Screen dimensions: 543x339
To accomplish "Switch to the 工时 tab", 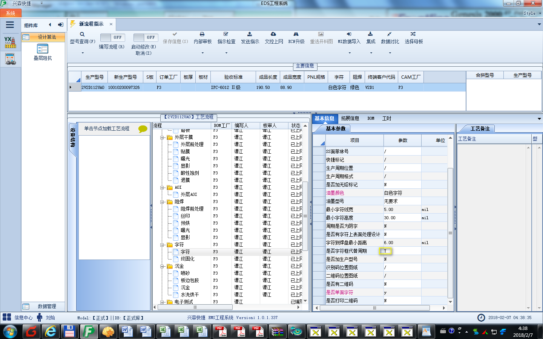I will [387, 118].
